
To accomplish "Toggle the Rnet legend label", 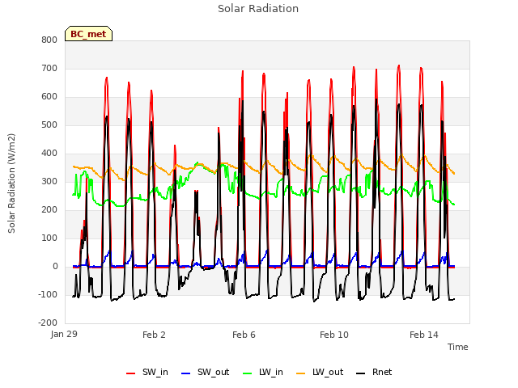I will click(x=382, y=372).
